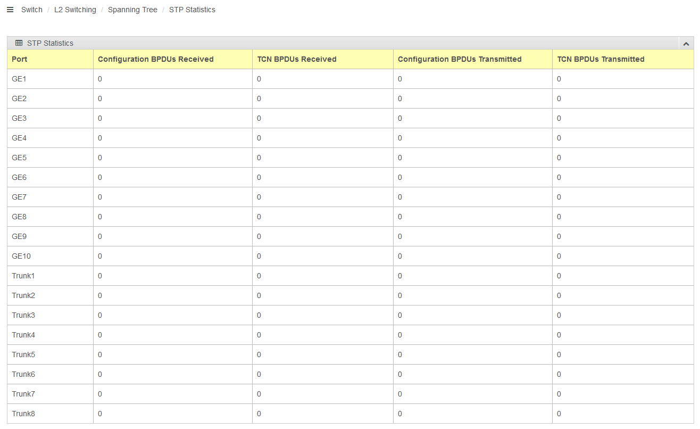Viewport: 700px width, 429px height.
Task: Select the Trunk4 row
Action: [23, 335]
